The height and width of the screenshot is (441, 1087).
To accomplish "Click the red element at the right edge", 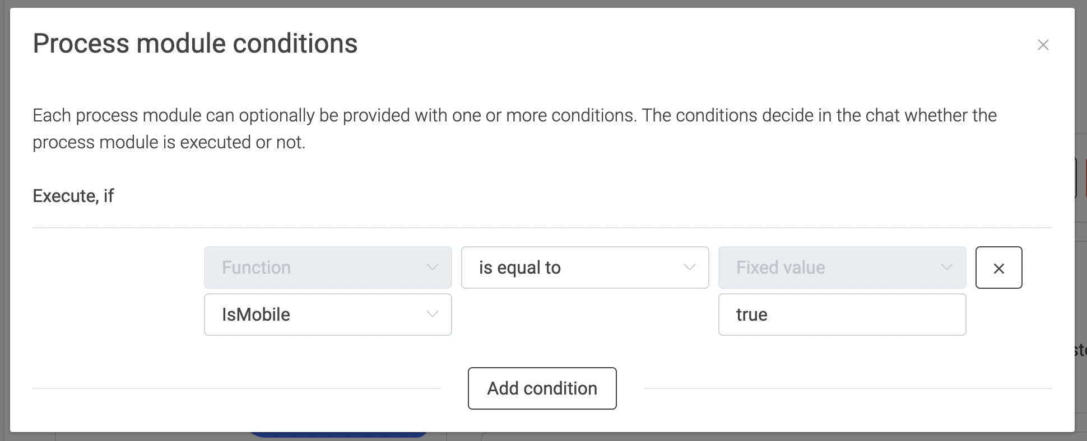I will [1085, 177].
